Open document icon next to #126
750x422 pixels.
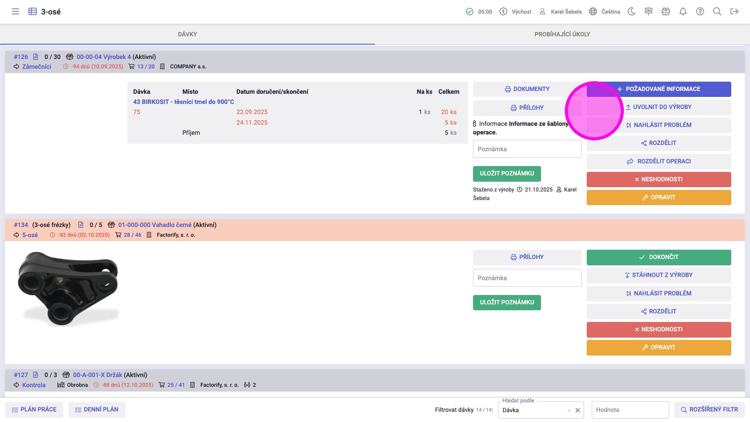click(36, 57)
